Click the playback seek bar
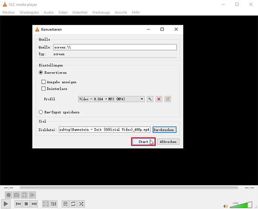 129,188
